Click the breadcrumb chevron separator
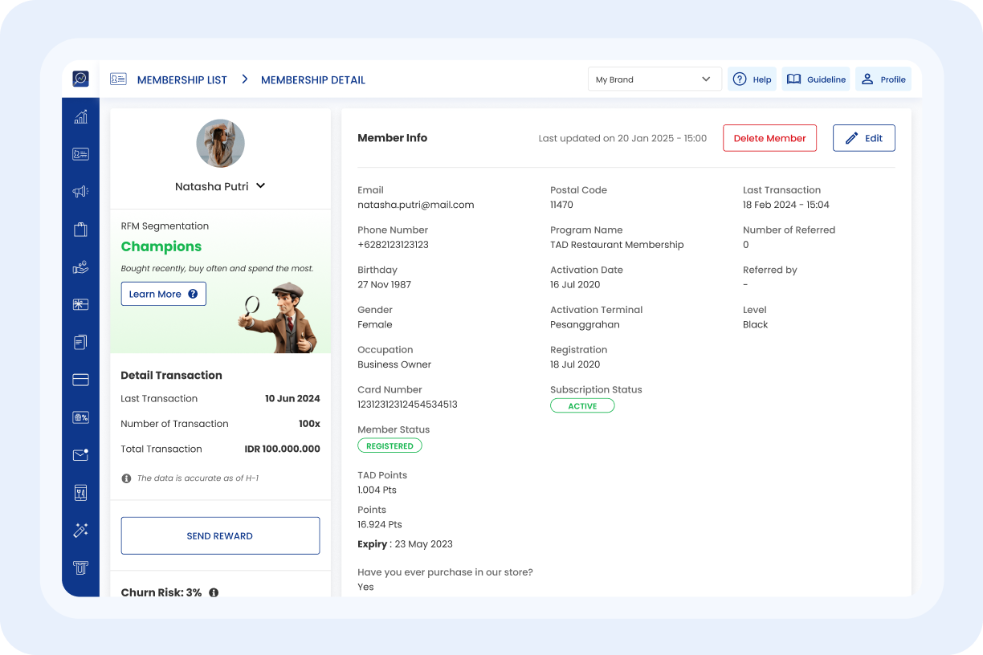 click(244, 79)
